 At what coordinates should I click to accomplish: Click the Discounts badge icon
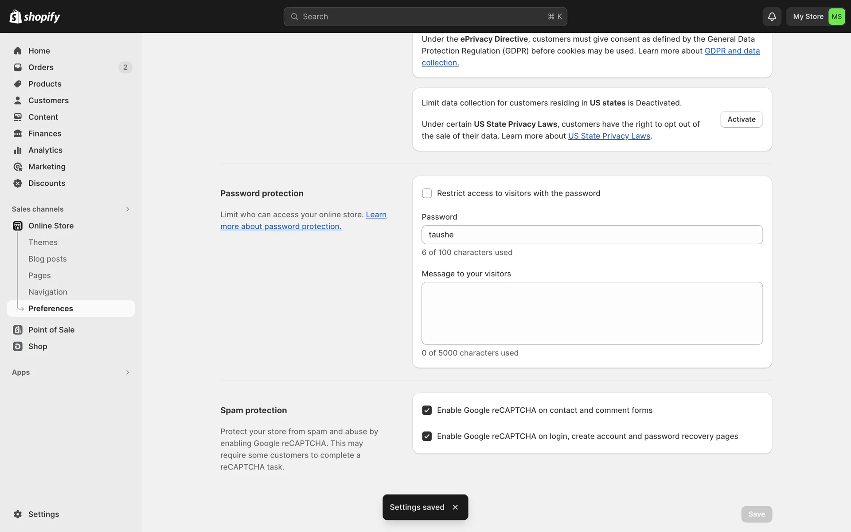[18, 183]
